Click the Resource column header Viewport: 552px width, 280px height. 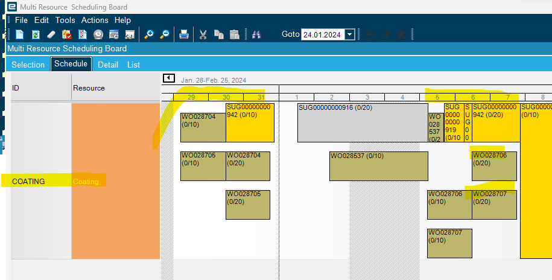pos(116,87)
